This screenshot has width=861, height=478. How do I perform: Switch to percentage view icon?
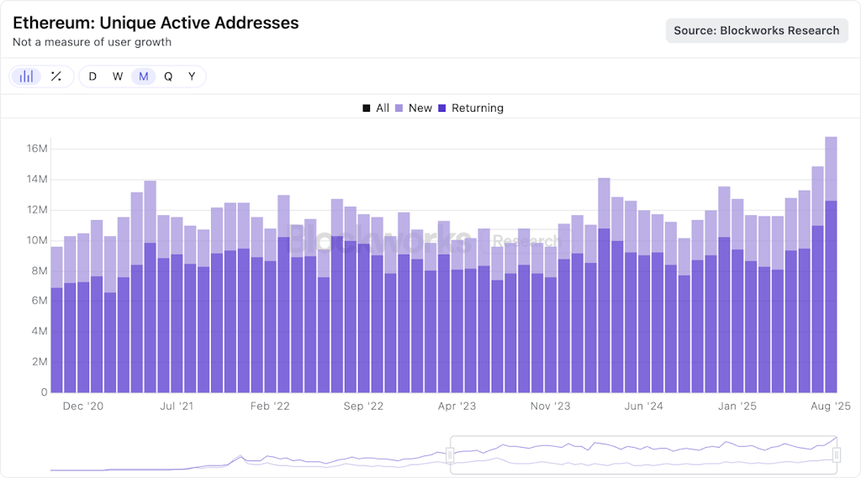click(56, 76)
